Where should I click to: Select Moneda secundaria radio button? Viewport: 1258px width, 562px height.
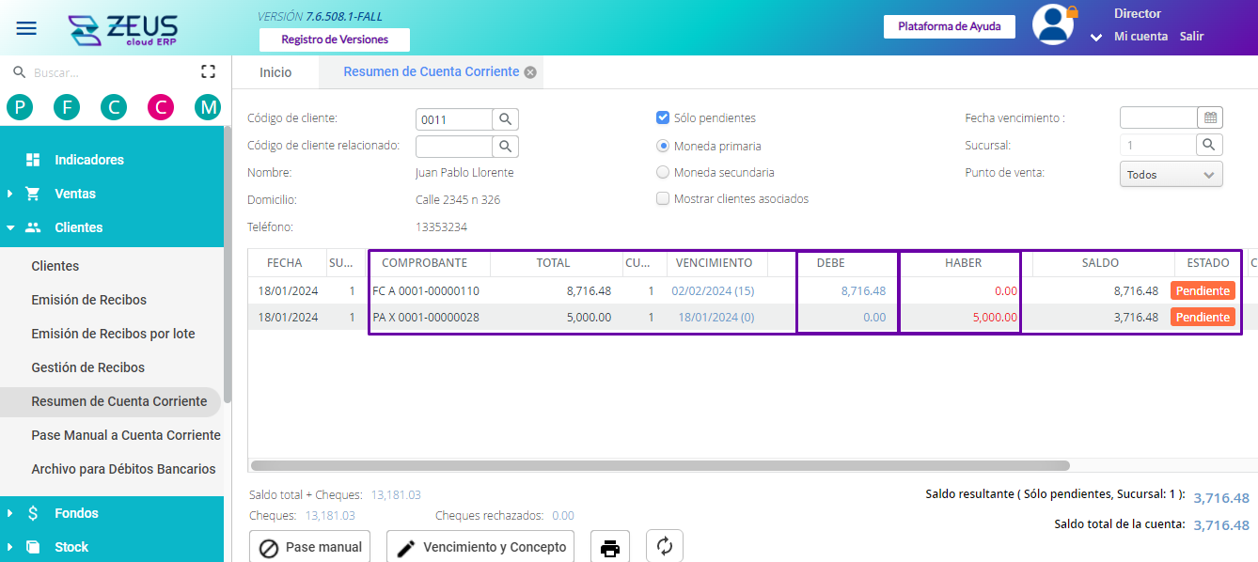click(x=663, y=172)
